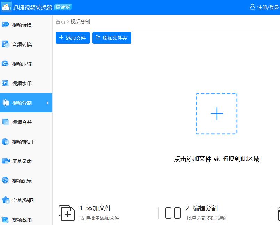Click the 视频截图 (Video Screenshot) icon

[6, 219]
